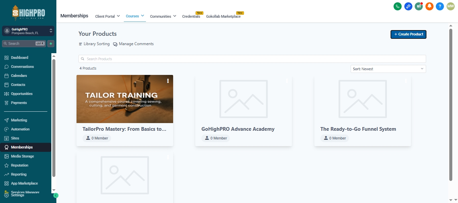Click the blue AI sparkle icon
458x203 pixels.
408,6
